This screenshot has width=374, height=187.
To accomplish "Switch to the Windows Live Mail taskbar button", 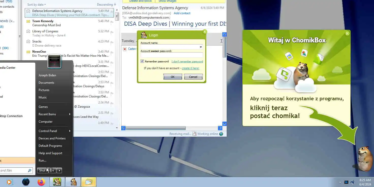I will pyautogui.click(x=89, y=182).
